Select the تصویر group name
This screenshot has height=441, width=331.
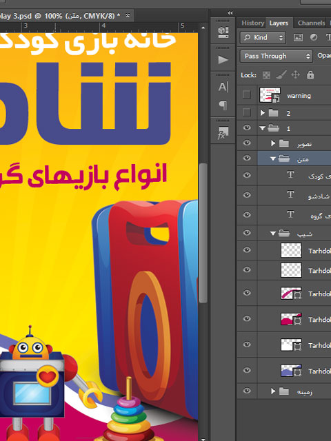tap(304, 144)
